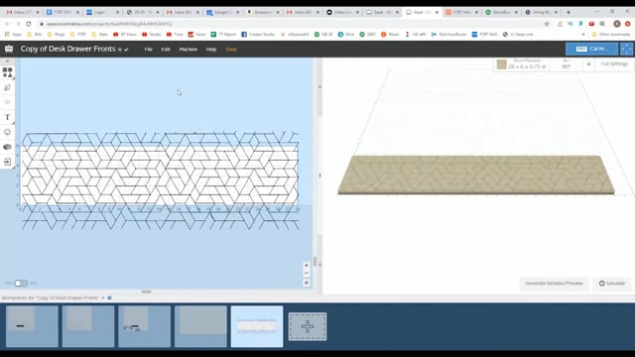Click Generate Detailed Preview
This screenshot has height=357, width=635.
click(x=554, y=284)
